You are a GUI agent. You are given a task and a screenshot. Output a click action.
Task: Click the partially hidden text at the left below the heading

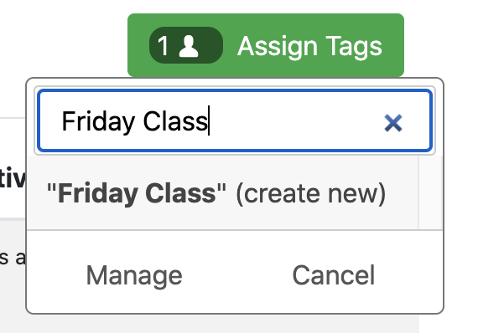(13, 257)
